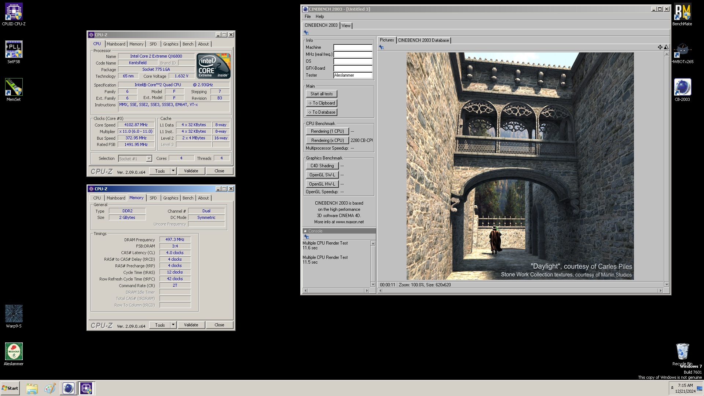The height and width of the screenshot is (396, 704).
Task: Switch to the CPU-Z taskbar button
Action: pos(86,388)
